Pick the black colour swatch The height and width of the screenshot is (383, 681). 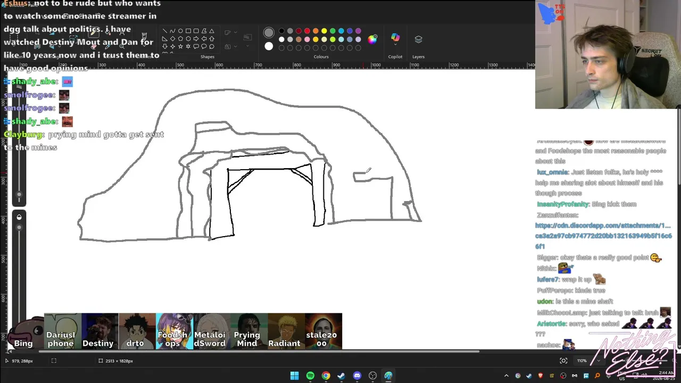point(281,31)
